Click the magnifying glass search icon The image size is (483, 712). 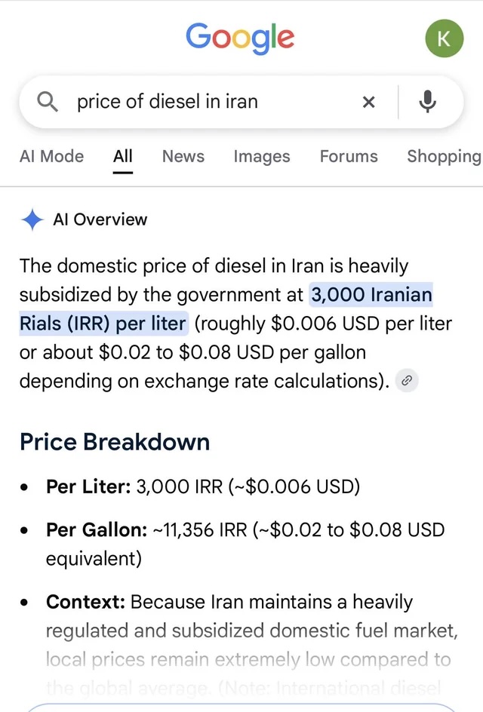pyautogui.click(x=48, y=101)
